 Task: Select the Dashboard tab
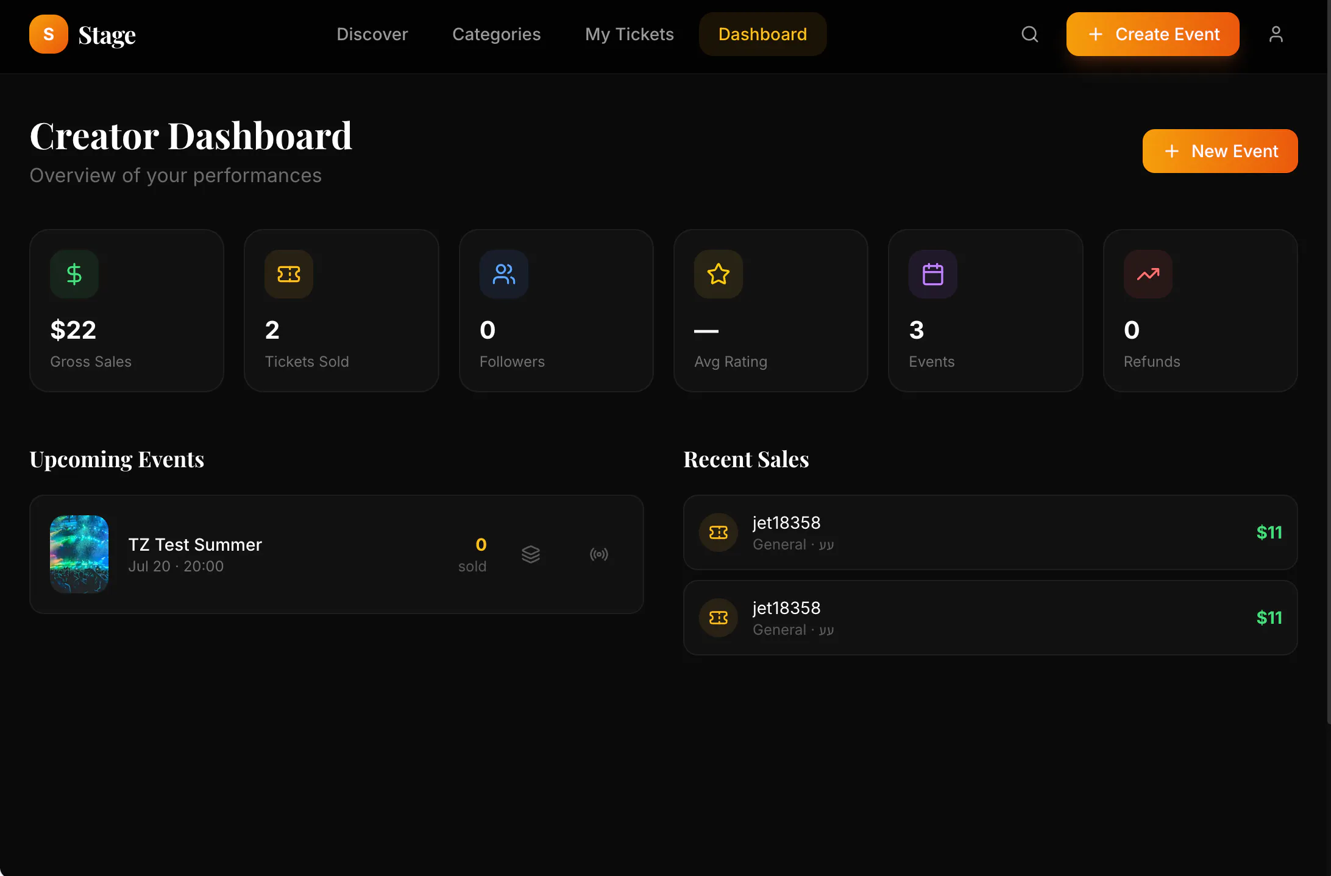(x=763, y=34)
